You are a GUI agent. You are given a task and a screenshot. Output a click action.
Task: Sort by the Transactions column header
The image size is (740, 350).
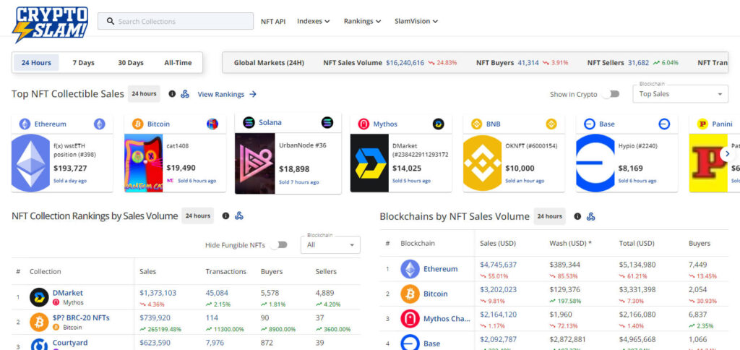(225, 272)
